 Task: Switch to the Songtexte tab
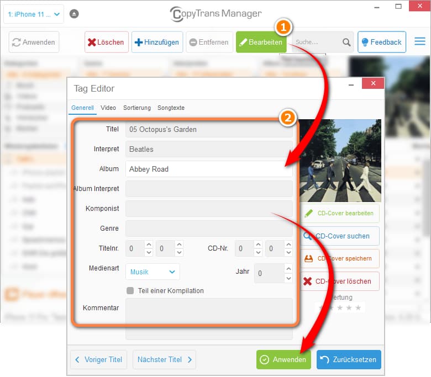click(x=171, y=108)
